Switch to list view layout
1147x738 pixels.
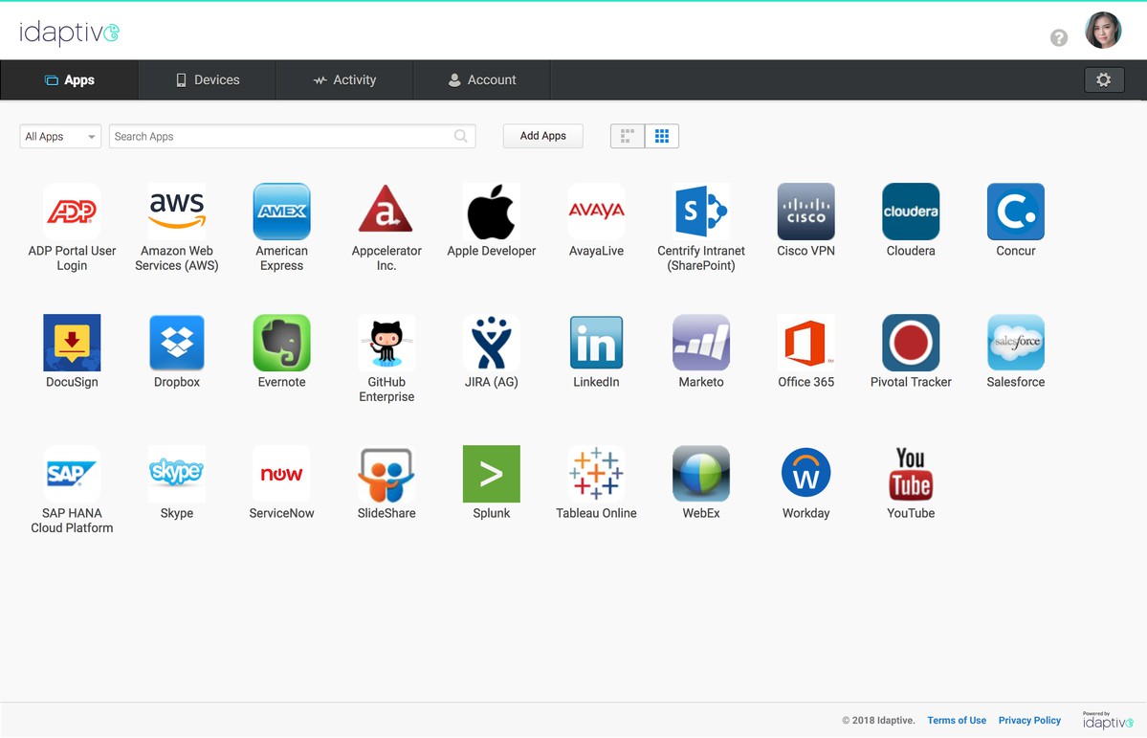pyautogui.click(x=628, y=136)
